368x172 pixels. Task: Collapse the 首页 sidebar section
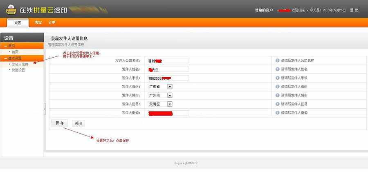tap(6, 46)
